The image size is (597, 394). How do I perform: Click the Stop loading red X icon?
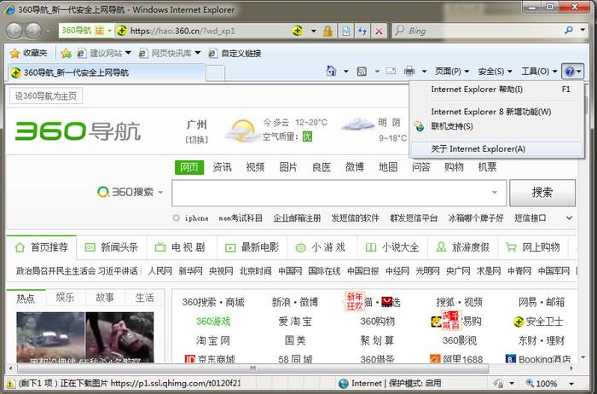click(x=380, y=31)
